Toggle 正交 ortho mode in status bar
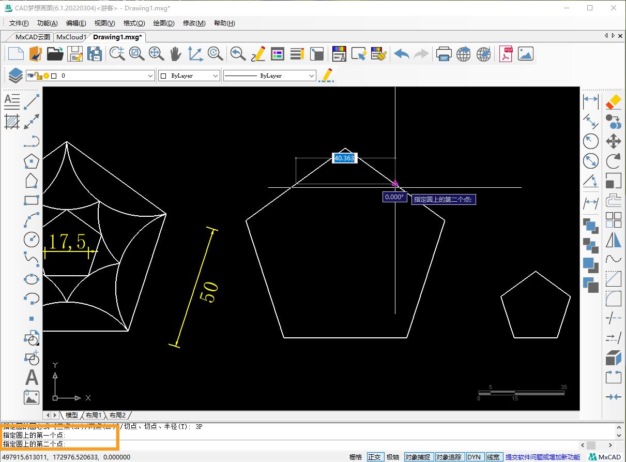626x462 pixels. [x=374, y=457]
